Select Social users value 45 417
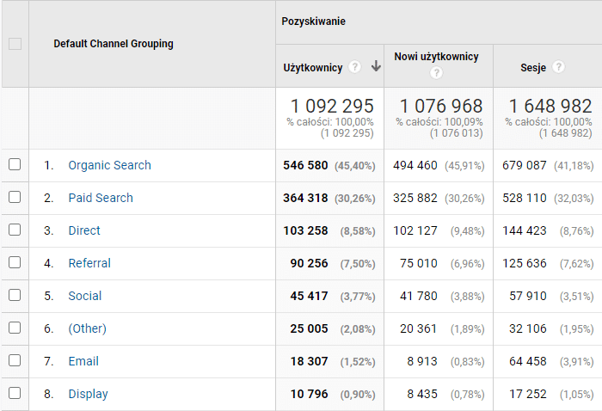Screen dimensions: 602x411 click(x=309, y=296)
